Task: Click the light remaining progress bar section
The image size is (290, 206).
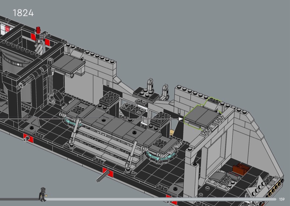Action: pyautogui.click(x=159, y=199)
